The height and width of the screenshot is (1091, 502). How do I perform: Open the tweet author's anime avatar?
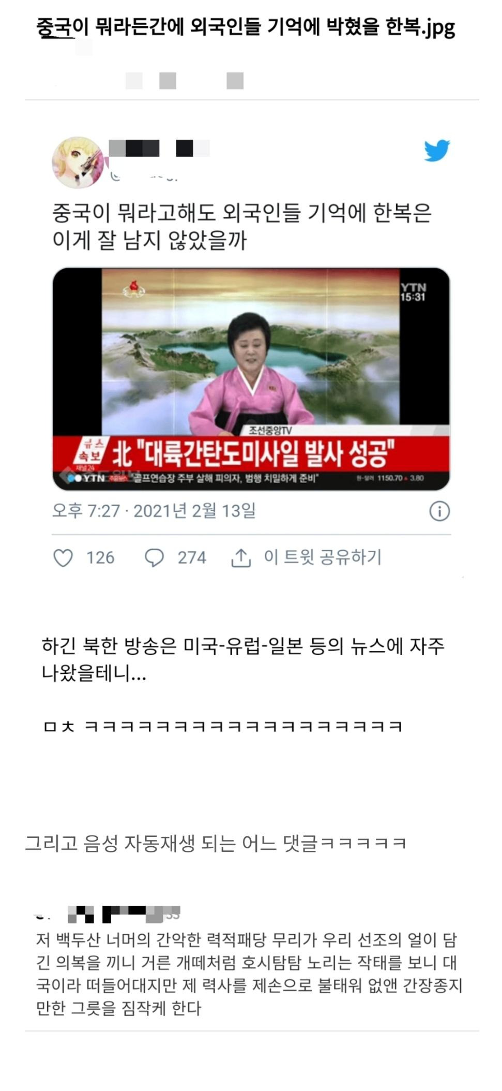click(x=78, y=163)
